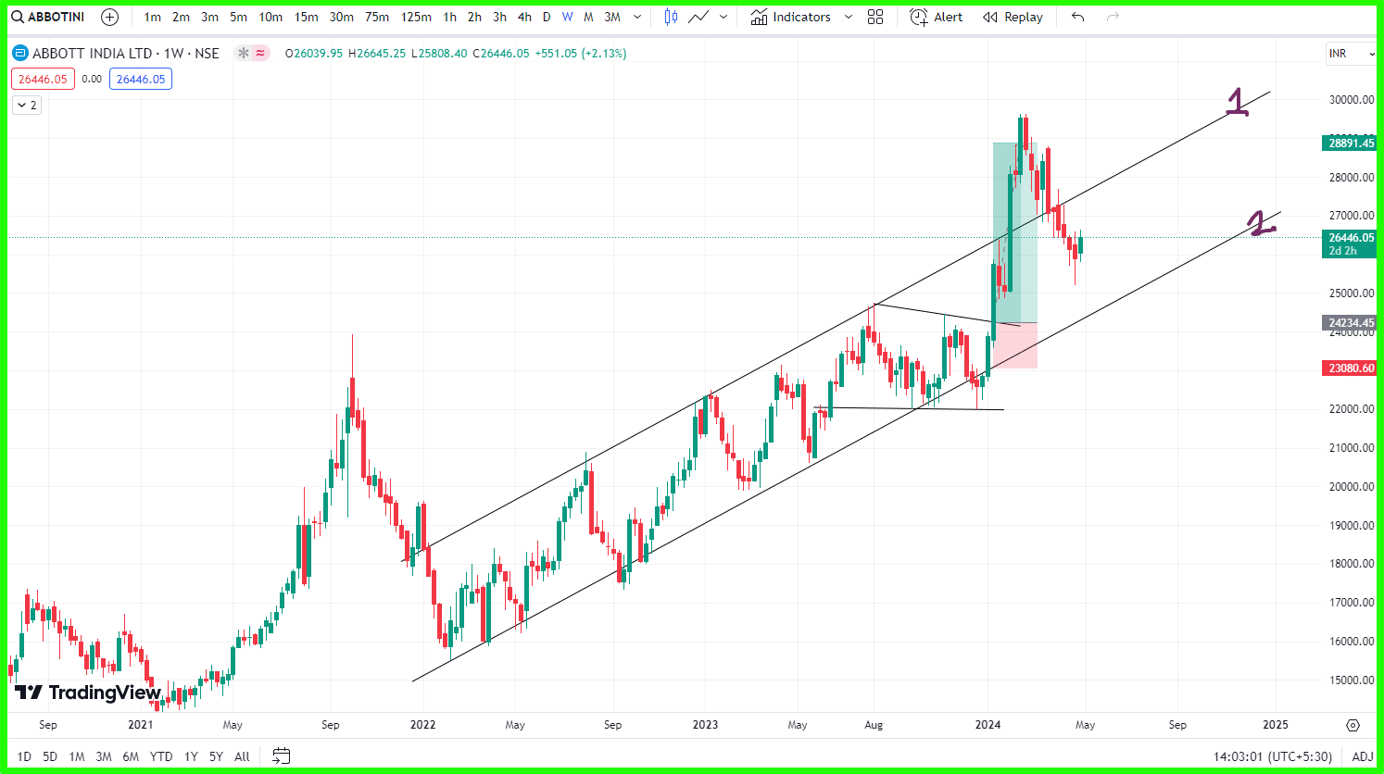Switch to monthly M timeframe
1384x774 pixels.
pyautogui.click(x=588, y=17)
